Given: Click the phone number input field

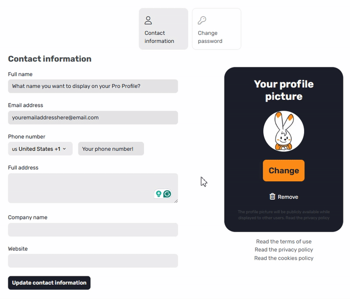Looking at the screenshot, I should coord(111,149).
